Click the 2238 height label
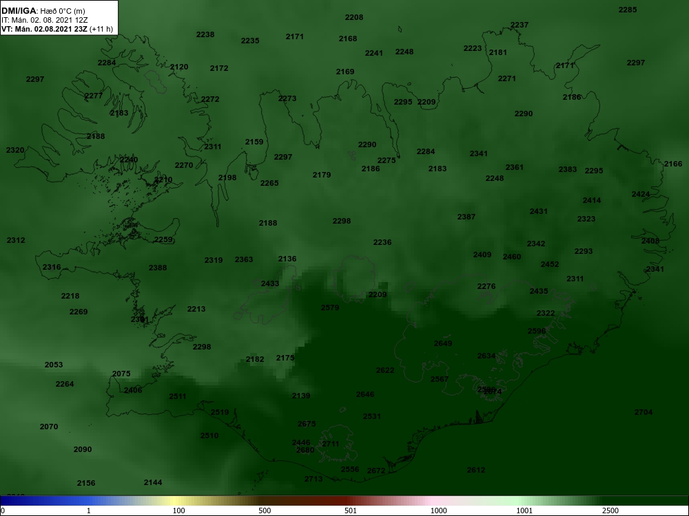This screenshot has height=516, width=689. (x=205, y=34)
